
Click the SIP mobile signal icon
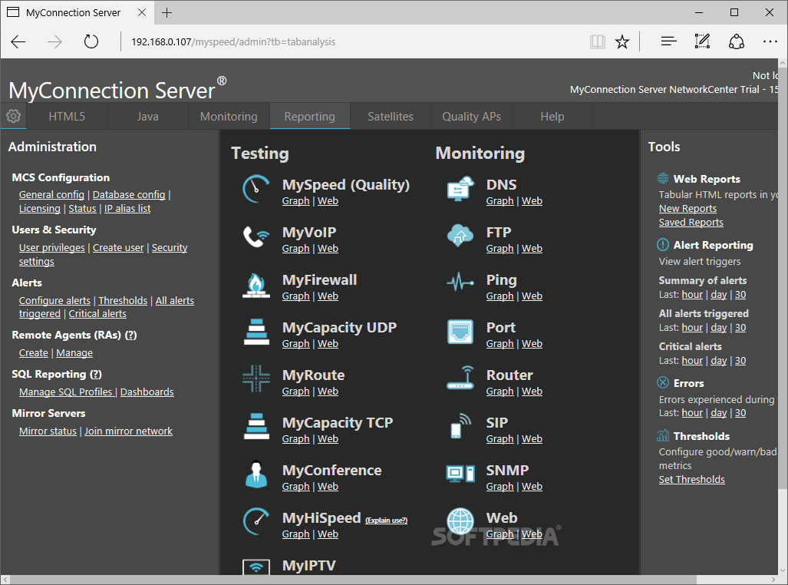[x=460, y=426]
